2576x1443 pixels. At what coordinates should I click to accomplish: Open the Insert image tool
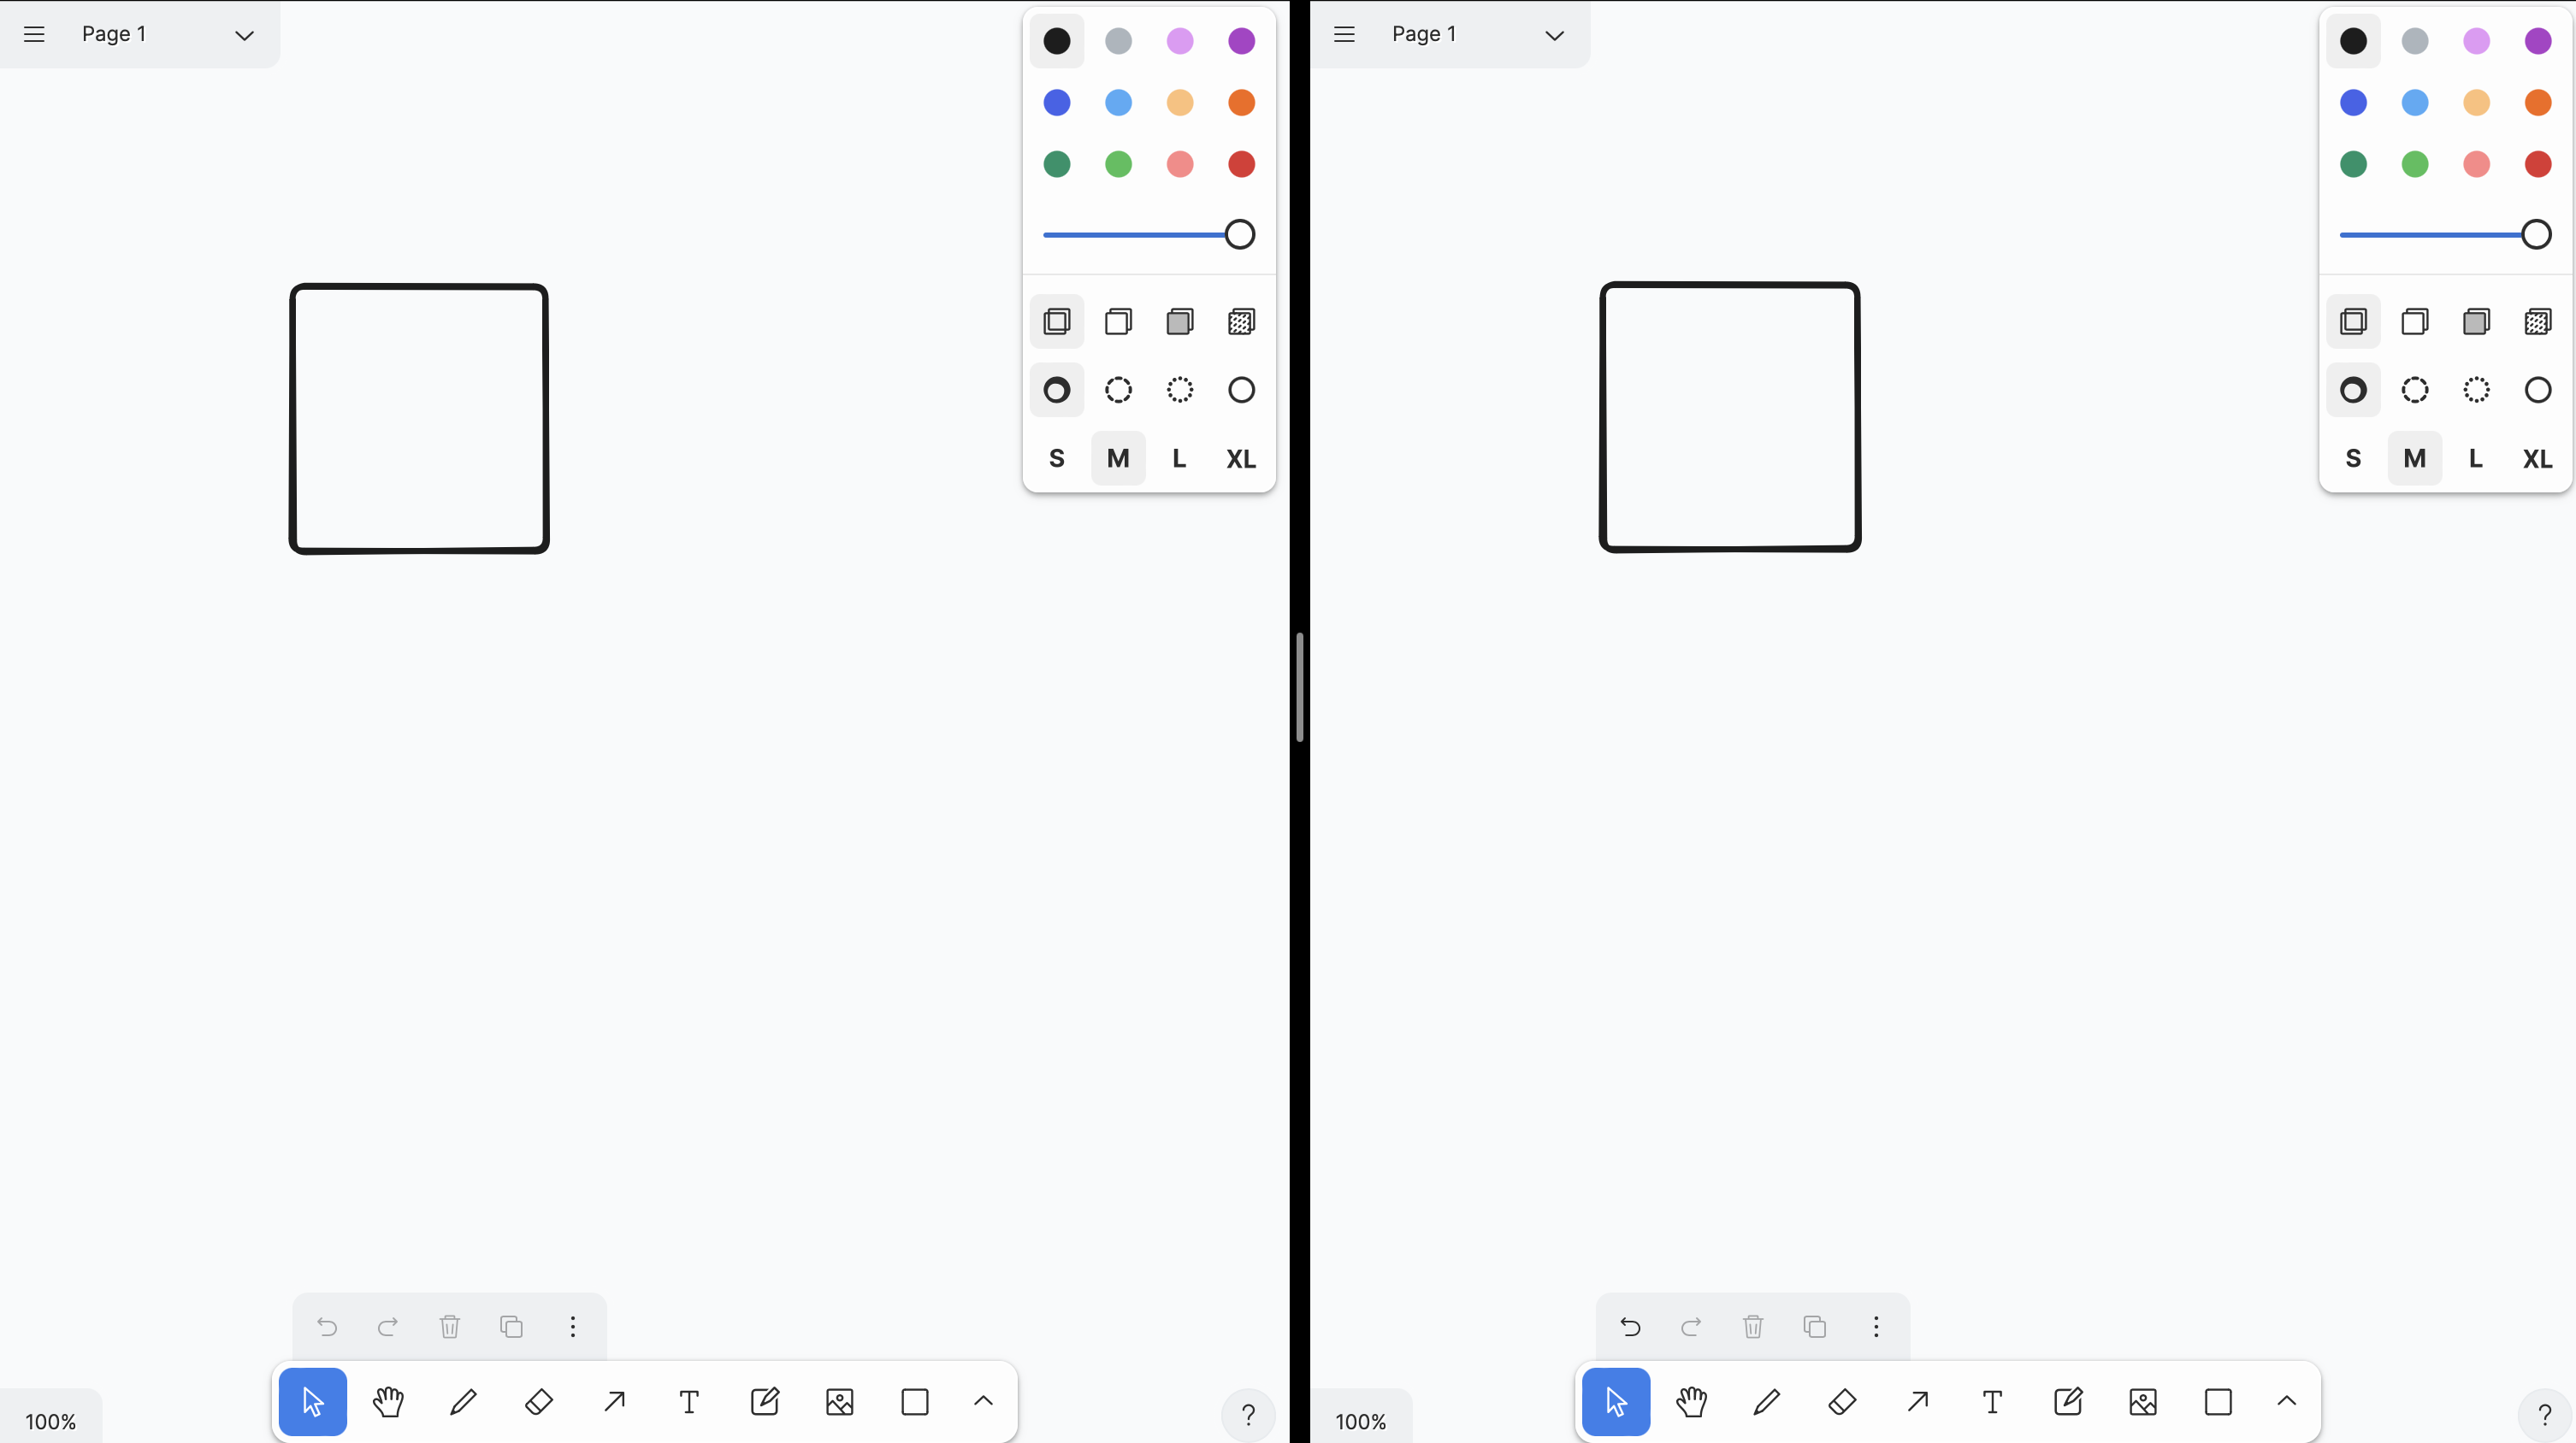click(840, 1402)
